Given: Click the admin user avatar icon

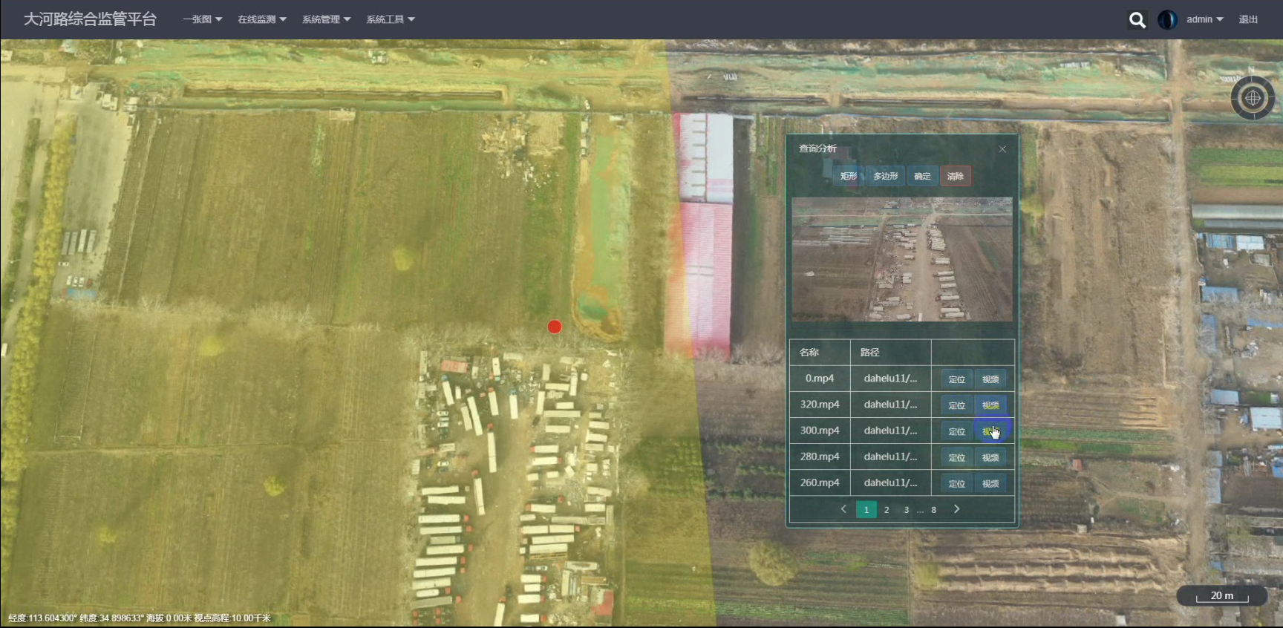Looking at the screenshot, I should 1167,20.
